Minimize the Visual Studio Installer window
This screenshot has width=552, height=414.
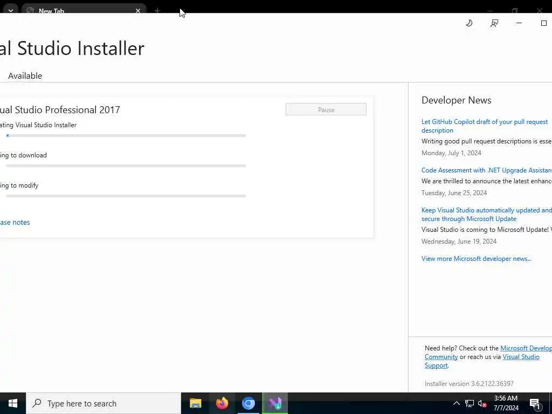tap(519, 23)
